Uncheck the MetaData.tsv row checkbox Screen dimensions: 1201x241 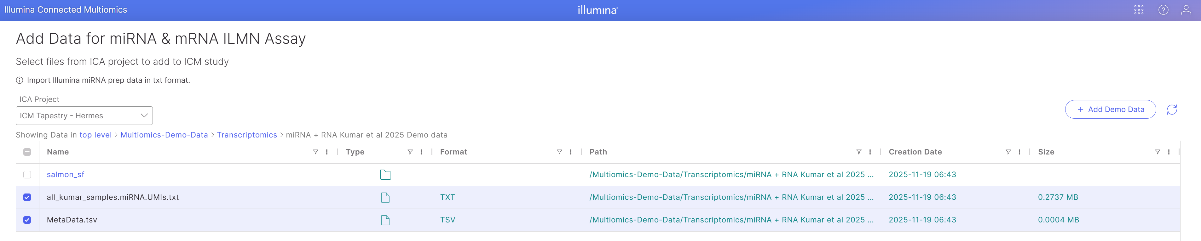click(27, 220)
